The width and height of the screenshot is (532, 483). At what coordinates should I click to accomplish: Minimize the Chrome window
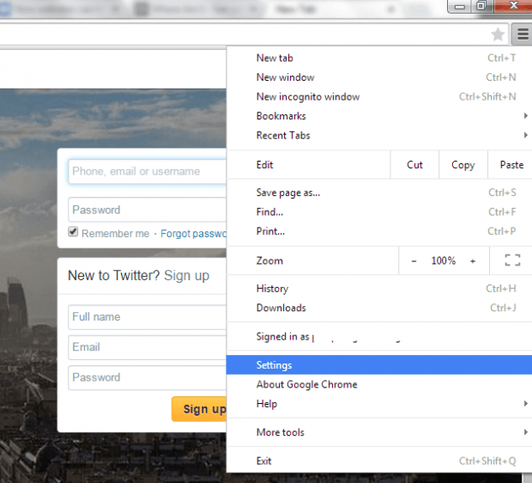pos(459,6)
